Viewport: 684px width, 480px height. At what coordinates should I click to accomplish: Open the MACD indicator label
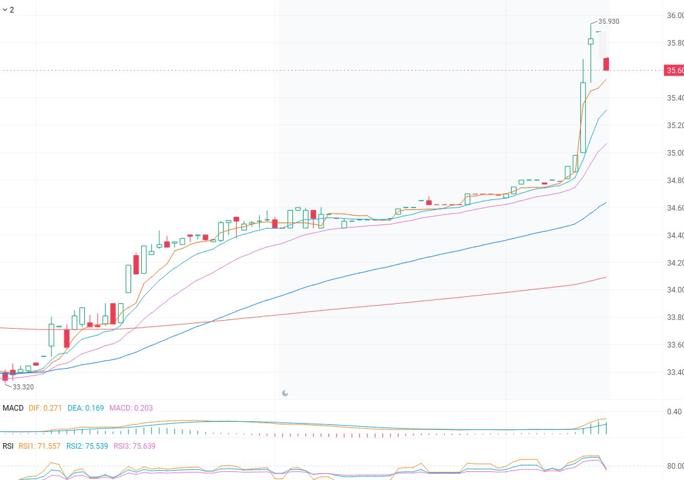pos(13,408)
